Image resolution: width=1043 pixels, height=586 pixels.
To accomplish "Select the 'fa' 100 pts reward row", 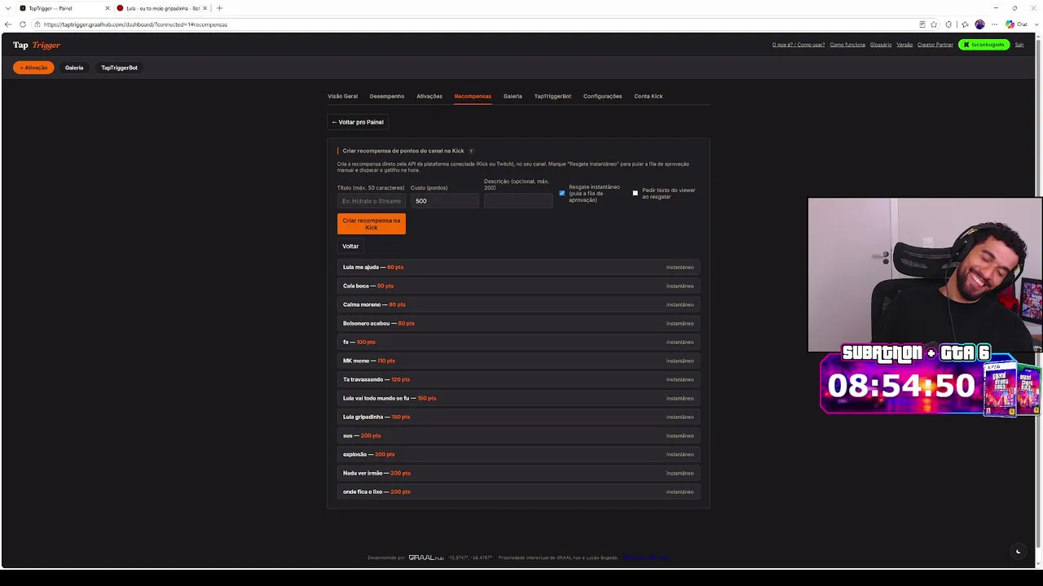I will coord(518,342).
